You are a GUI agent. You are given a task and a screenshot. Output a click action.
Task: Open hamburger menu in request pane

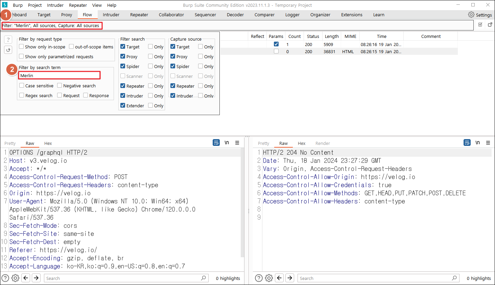237,143
